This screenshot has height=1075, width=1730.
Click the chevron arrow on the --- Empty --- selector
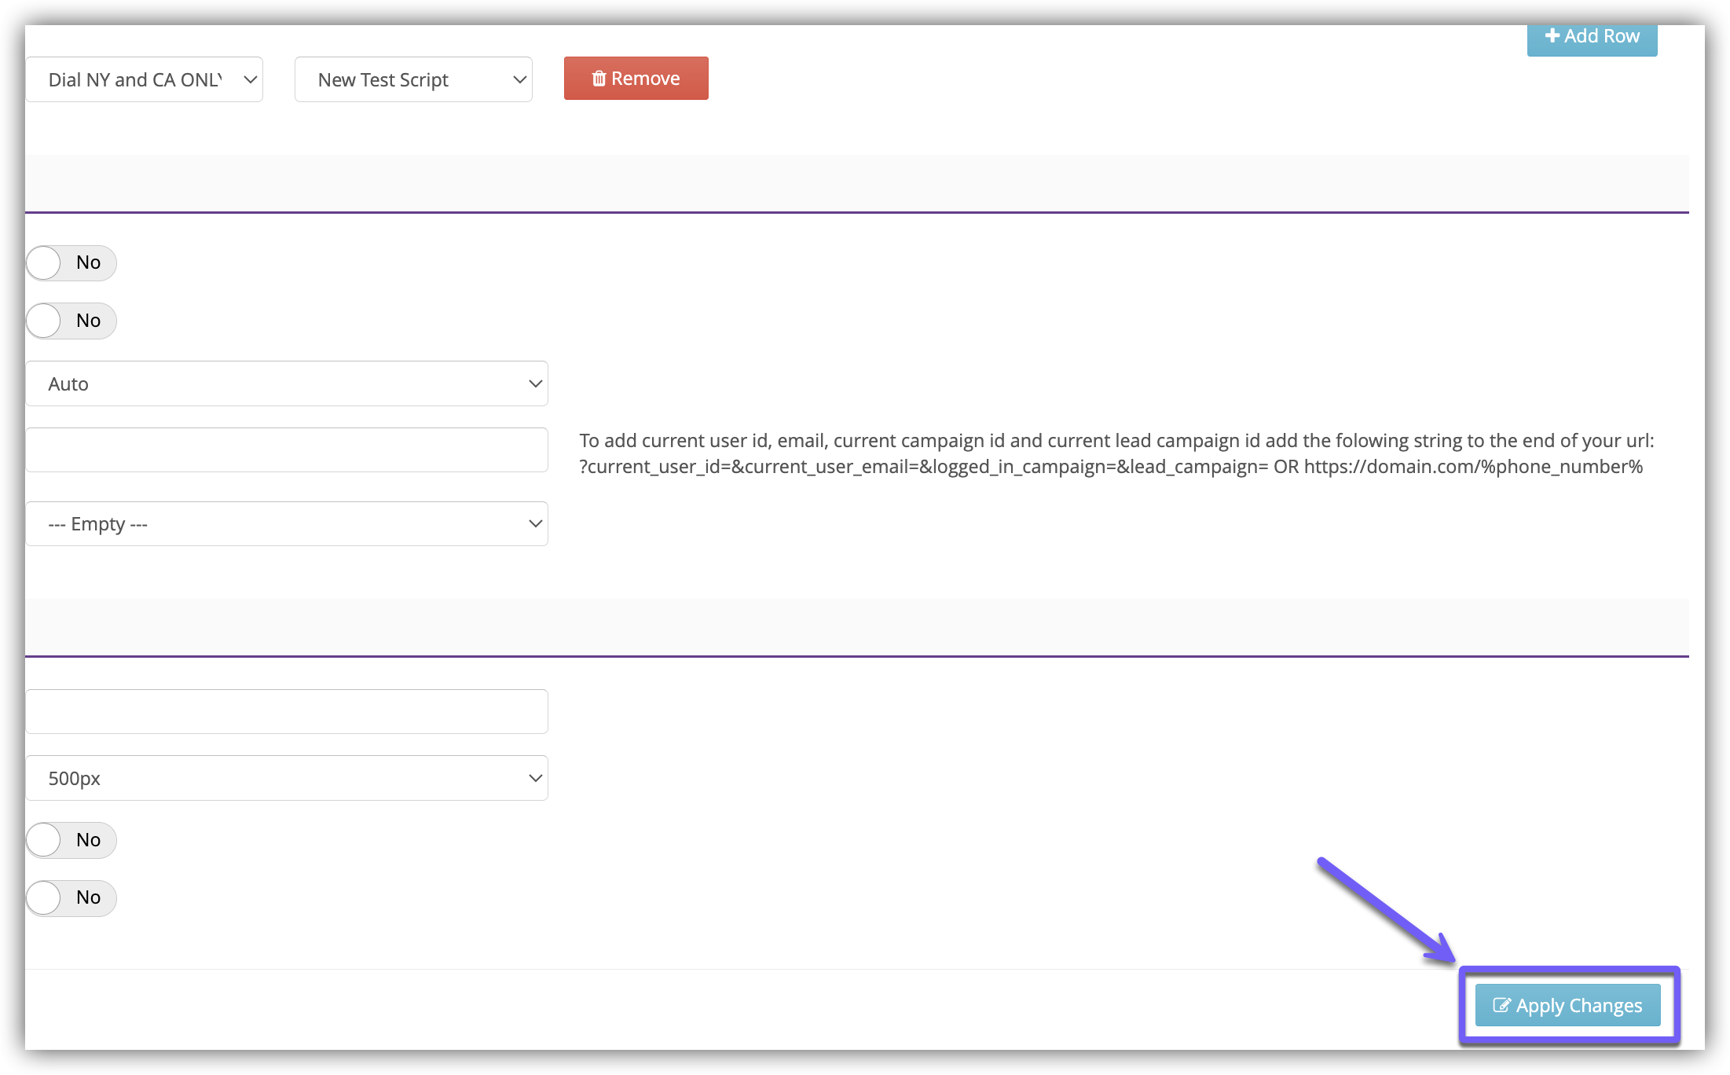point(535,523)
